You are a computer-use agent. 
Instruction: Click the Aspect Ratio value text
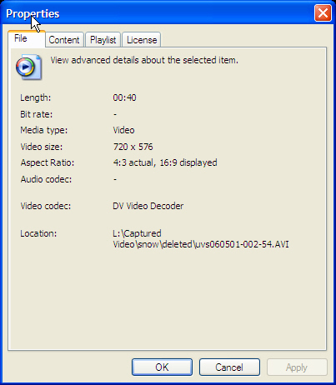(x=165, y=162)
